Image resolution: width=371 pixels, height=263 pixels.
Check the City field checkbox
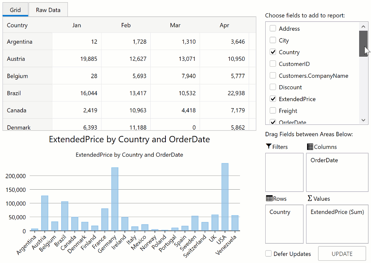(x=273, y=40)
